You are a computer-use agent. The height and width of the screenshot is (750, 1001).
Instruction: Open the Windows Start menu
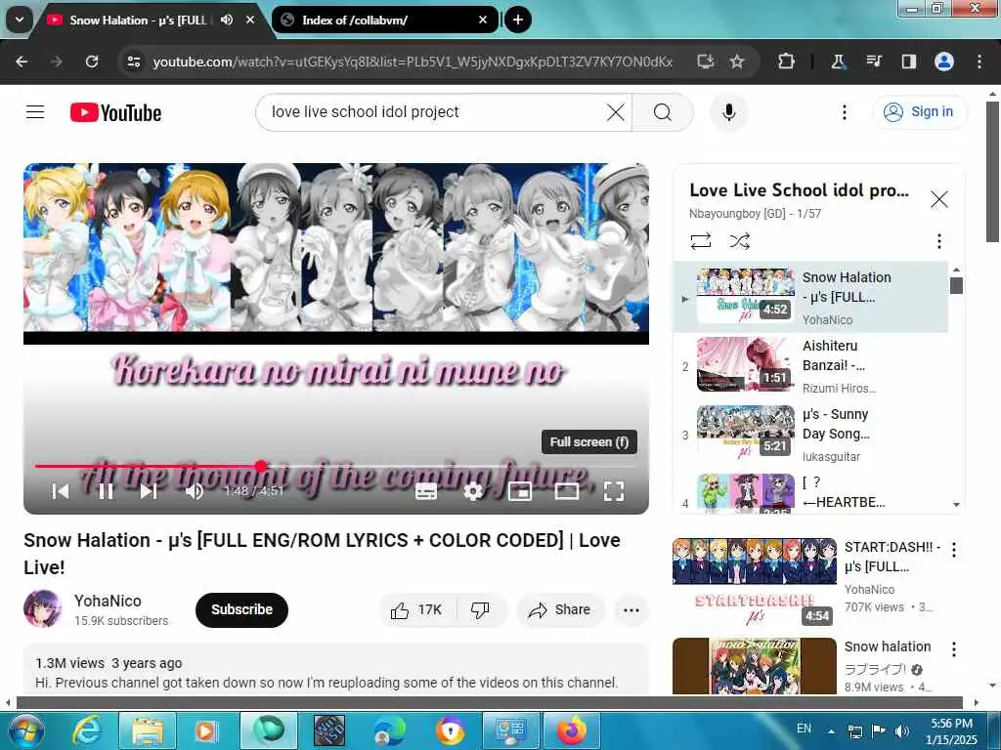click(25, 730)
